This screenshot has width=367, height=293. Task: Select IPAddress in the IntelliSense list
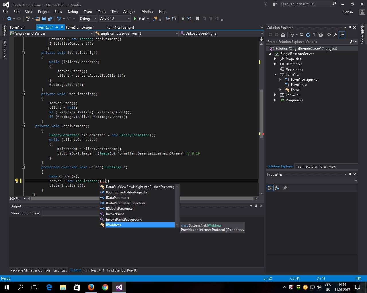(114, 225)
